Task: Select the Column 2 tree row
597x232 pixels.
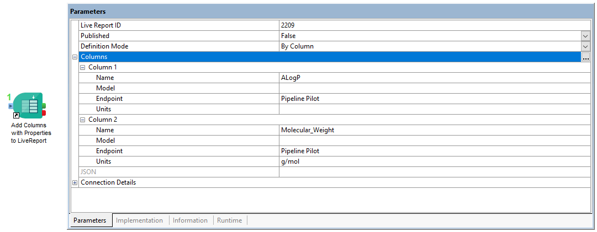Action: tap(334, 120)
